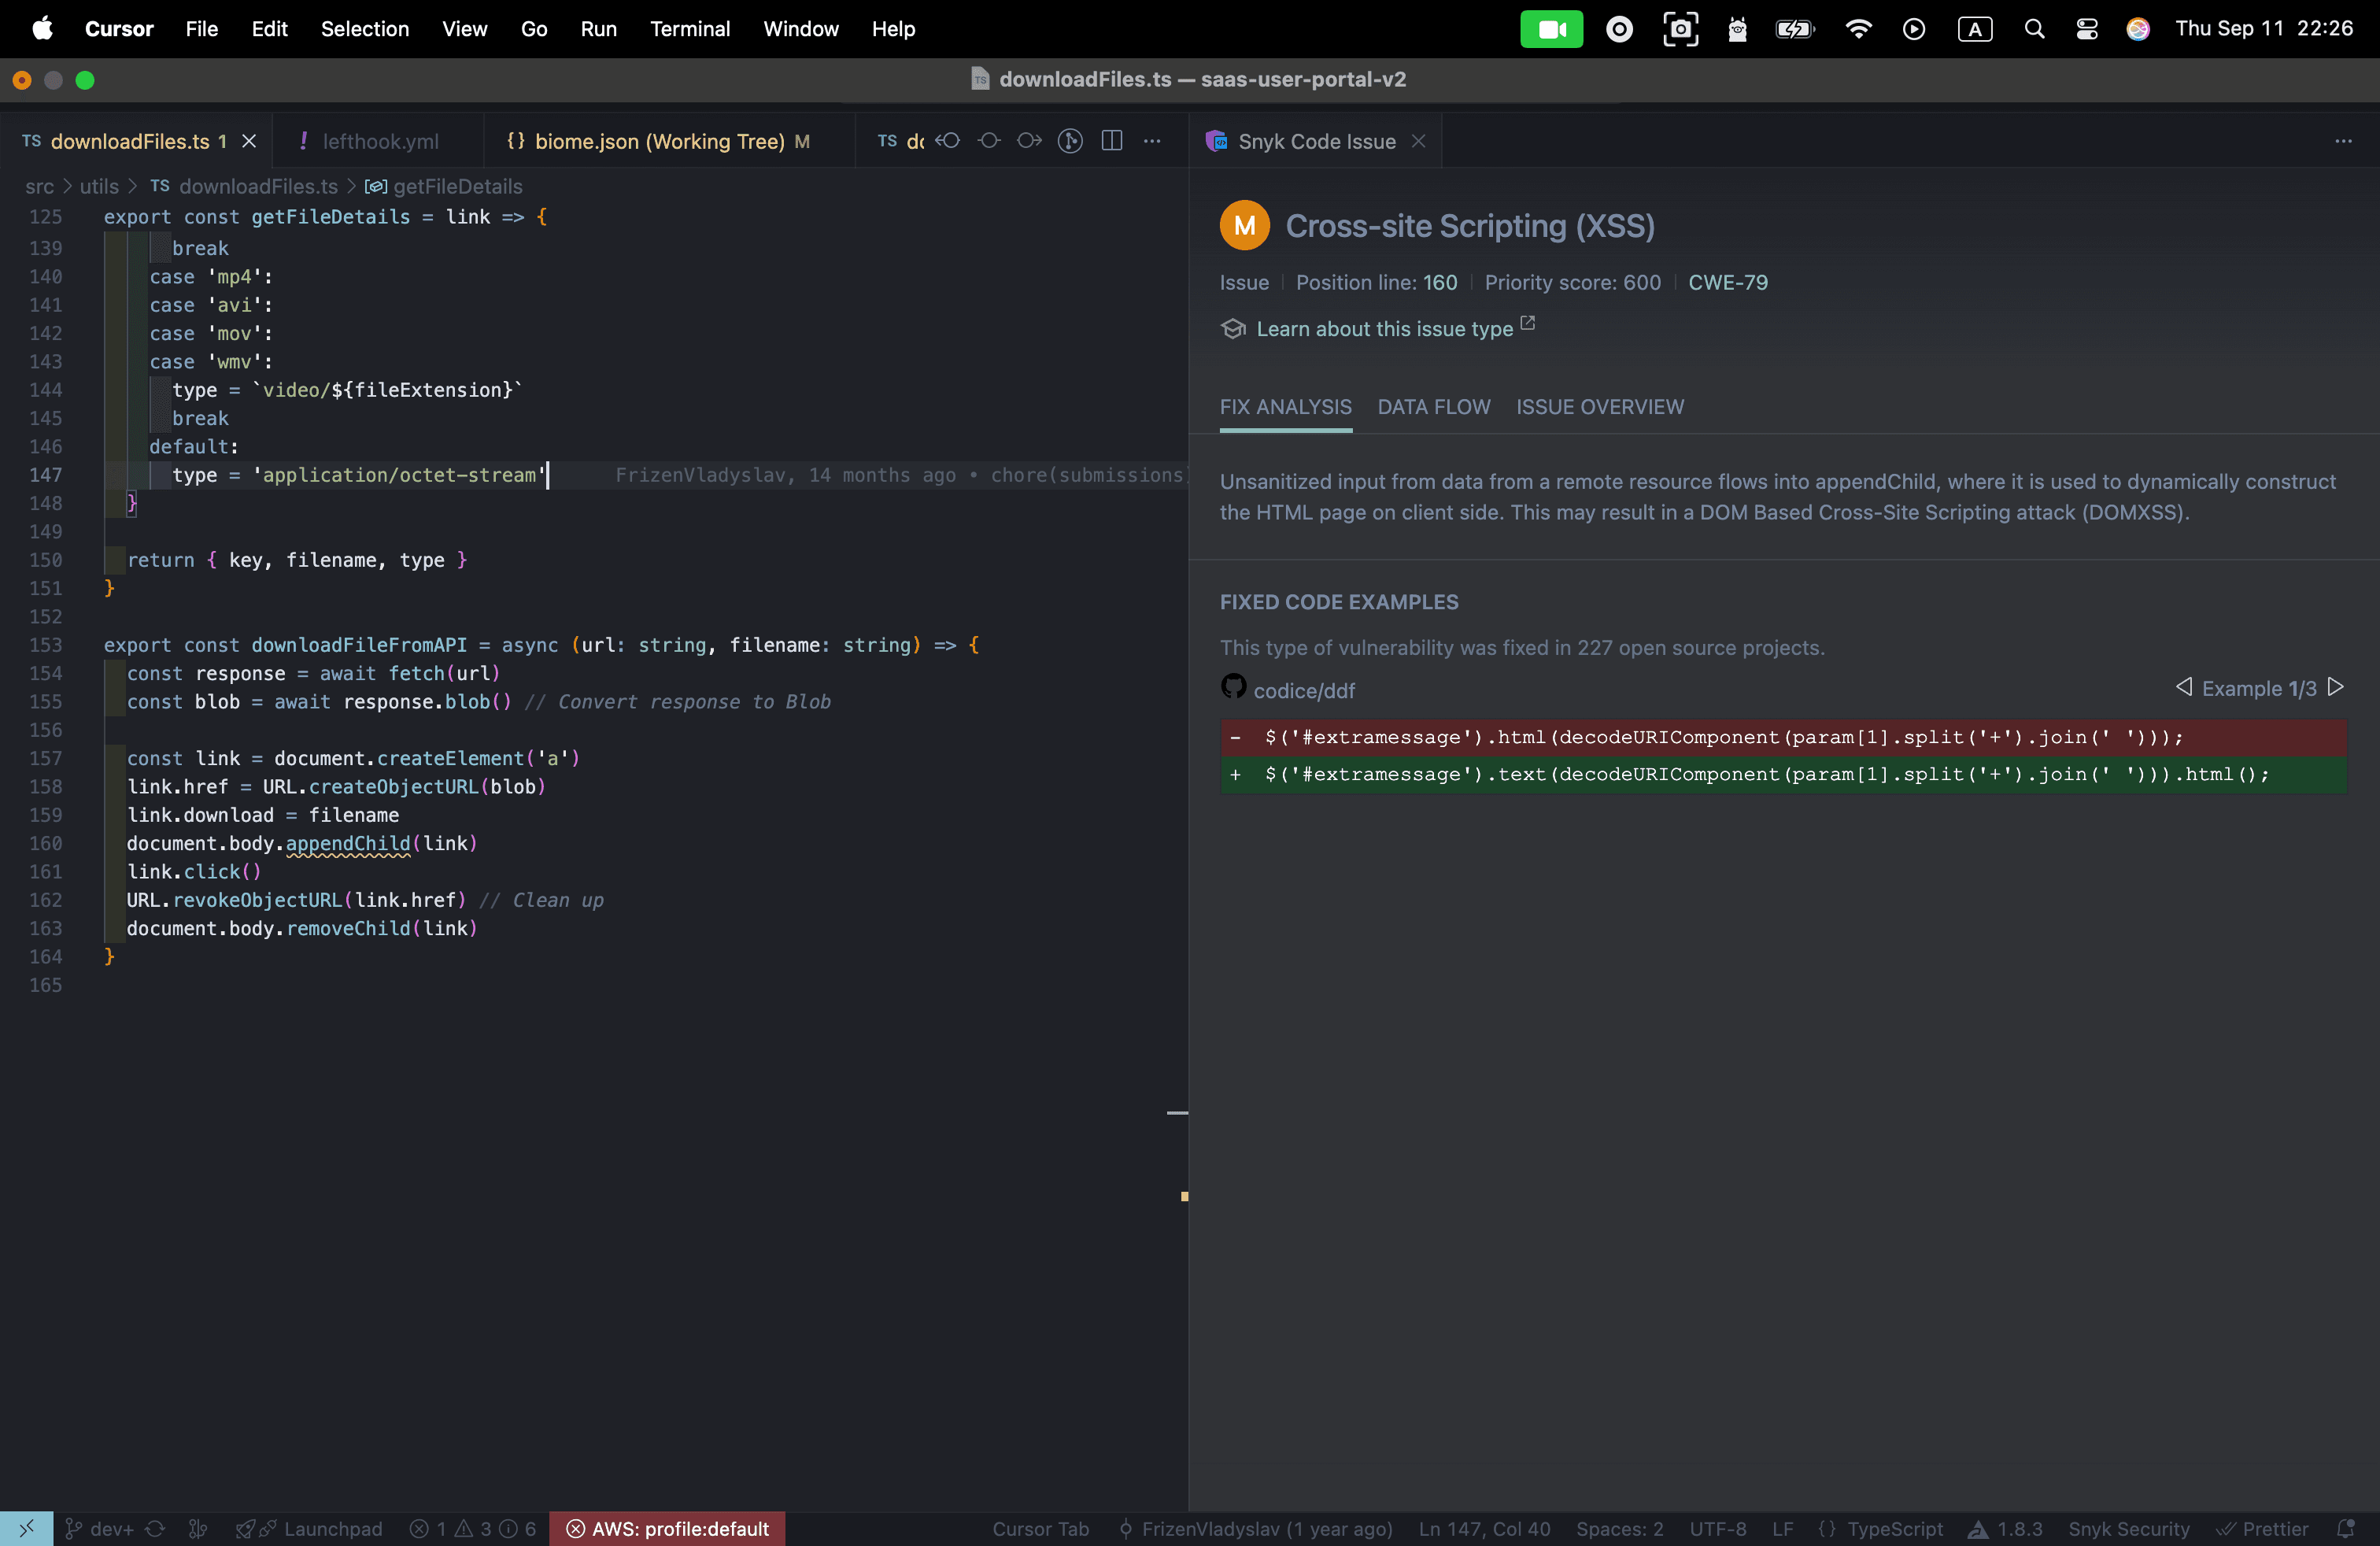Open codice/ddf GitHub repository link

pos(1303,690)
